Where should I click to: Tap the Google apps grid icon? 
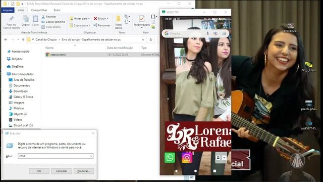tap(224, 33)
